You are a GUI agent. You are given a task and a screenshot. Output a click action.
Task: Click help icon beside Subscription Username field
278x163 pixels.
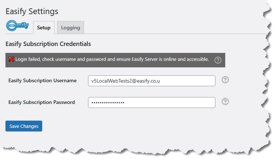tap(225, 80)
